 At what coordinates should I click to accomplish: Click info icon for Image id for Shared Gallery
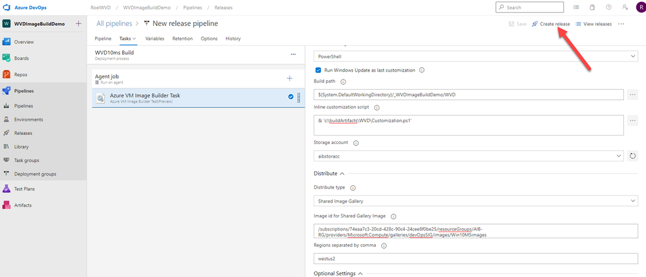coord(393,216)
